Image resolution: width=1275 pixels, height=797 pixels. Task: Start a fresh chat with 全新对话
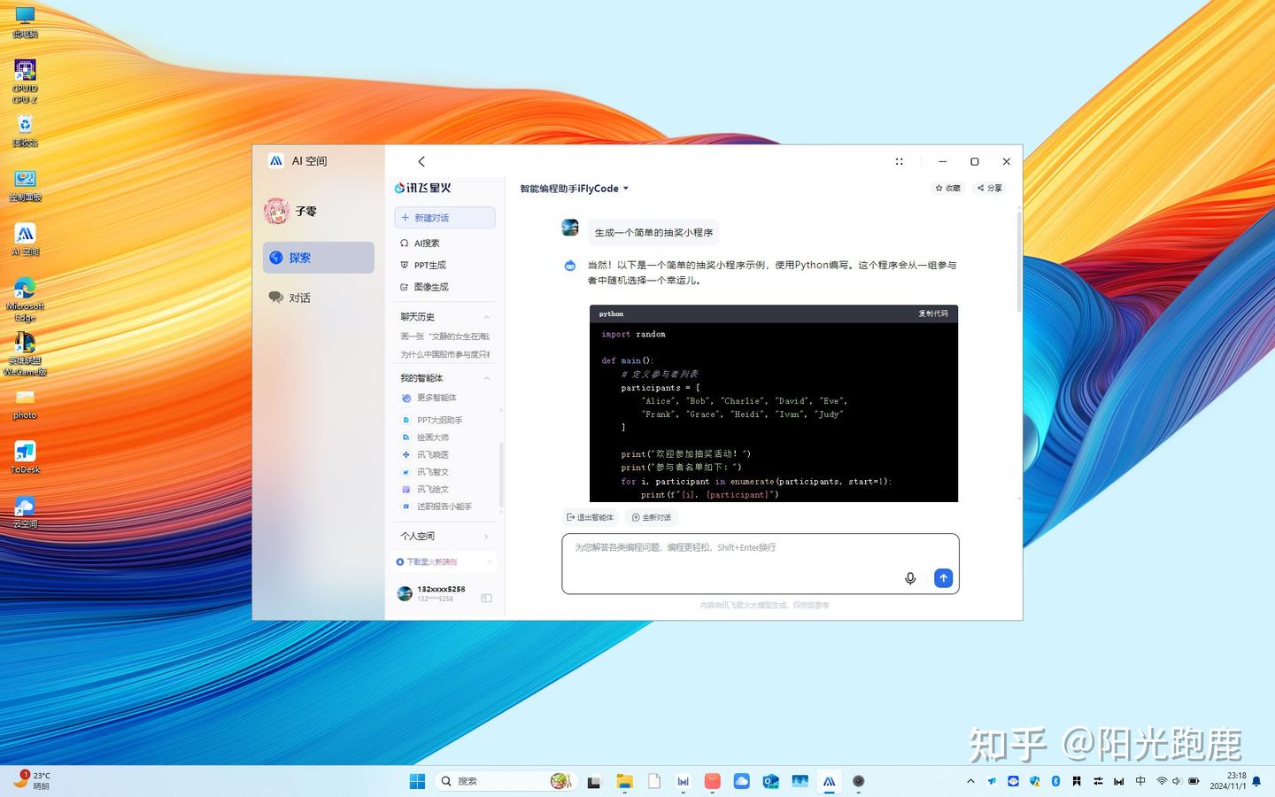point(652,517)
